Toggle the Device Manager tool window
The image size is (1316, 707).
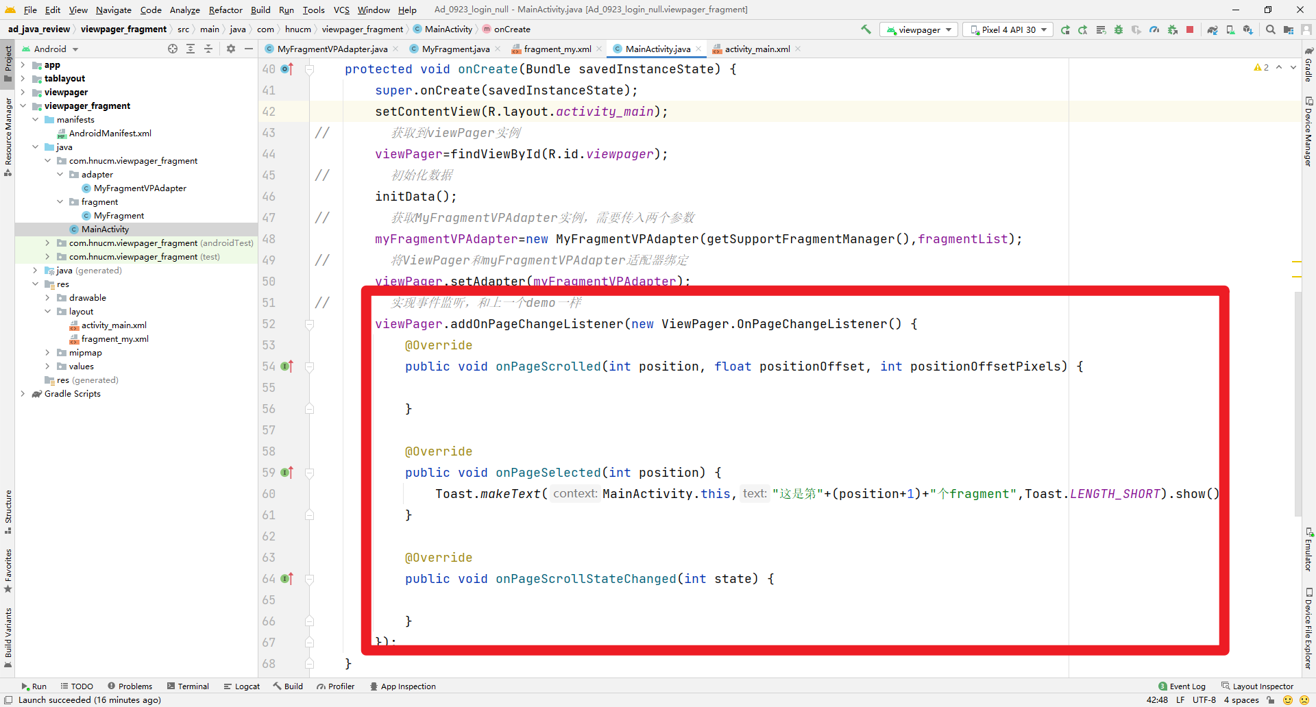pos(1308,132)
